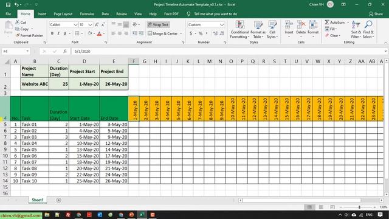Image resolution: width=389 pixels, height=219 pixels.
Task: Click Tell me what you want to do
Action: (x=215, y=14)
